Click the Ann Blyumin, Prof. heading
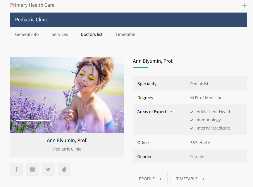This screenshot has width=253, height=187. (x=153, y=61)
